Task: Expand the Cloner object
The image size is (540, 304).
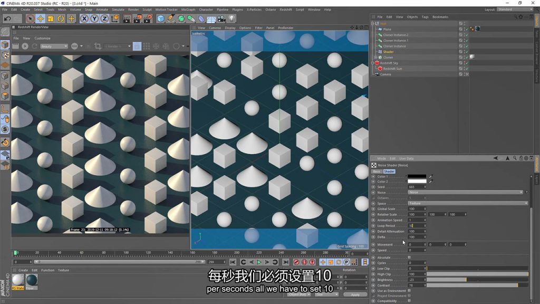Action: 375,57
